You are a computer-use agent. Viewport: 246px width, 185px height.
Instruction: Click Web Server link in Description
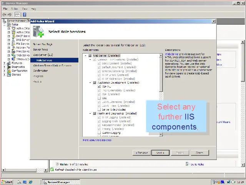172,54
